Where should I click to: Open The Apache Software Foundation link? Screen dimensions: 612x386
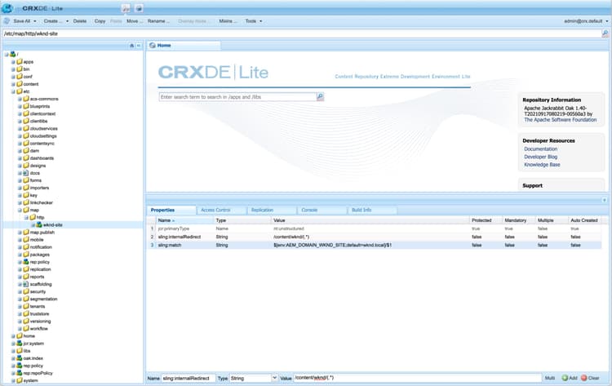[x=560, y=120]
